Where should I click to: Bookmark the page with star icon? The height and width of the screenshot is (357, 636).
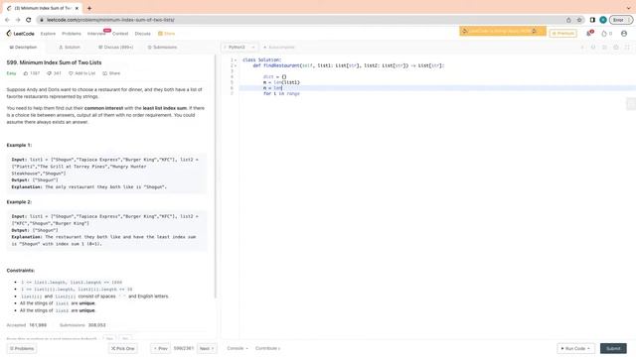coord(579,20)
